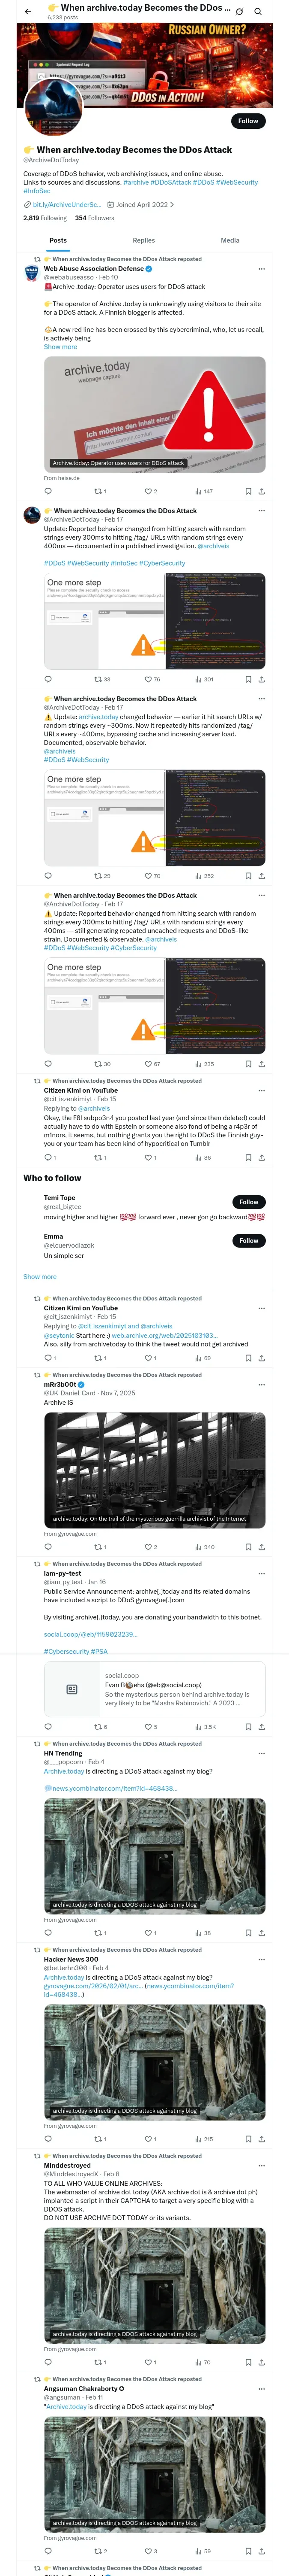Image resolution: width=289 pixels, height=2576 pixels.
Task: Share the mRr3b00t Archive IS post
Action: [261, 1547]
